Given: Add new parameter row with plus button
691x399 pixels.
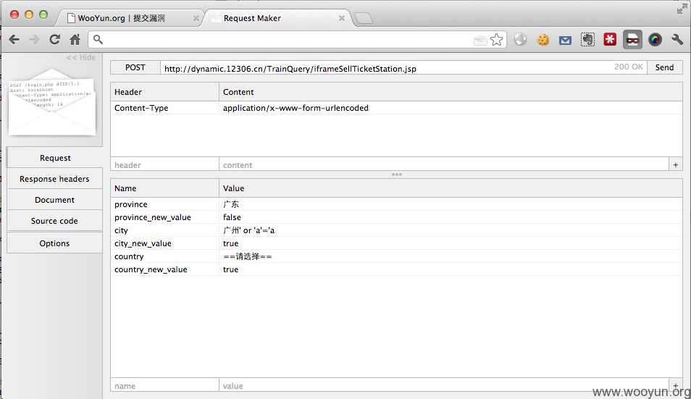Looking at the screenshot, I should click(x=676, y=385).
